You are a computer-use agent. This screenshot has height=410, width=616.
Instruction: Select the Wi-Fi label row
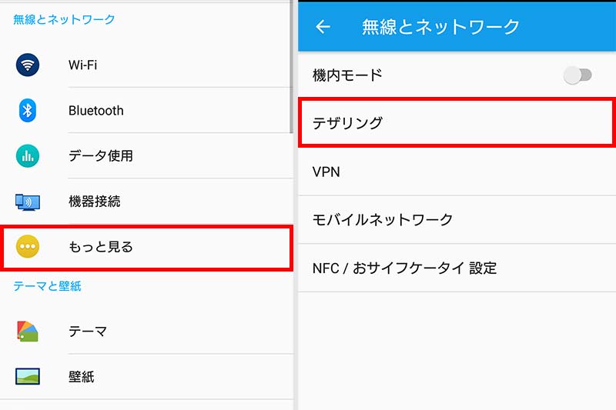pos(146,65)
